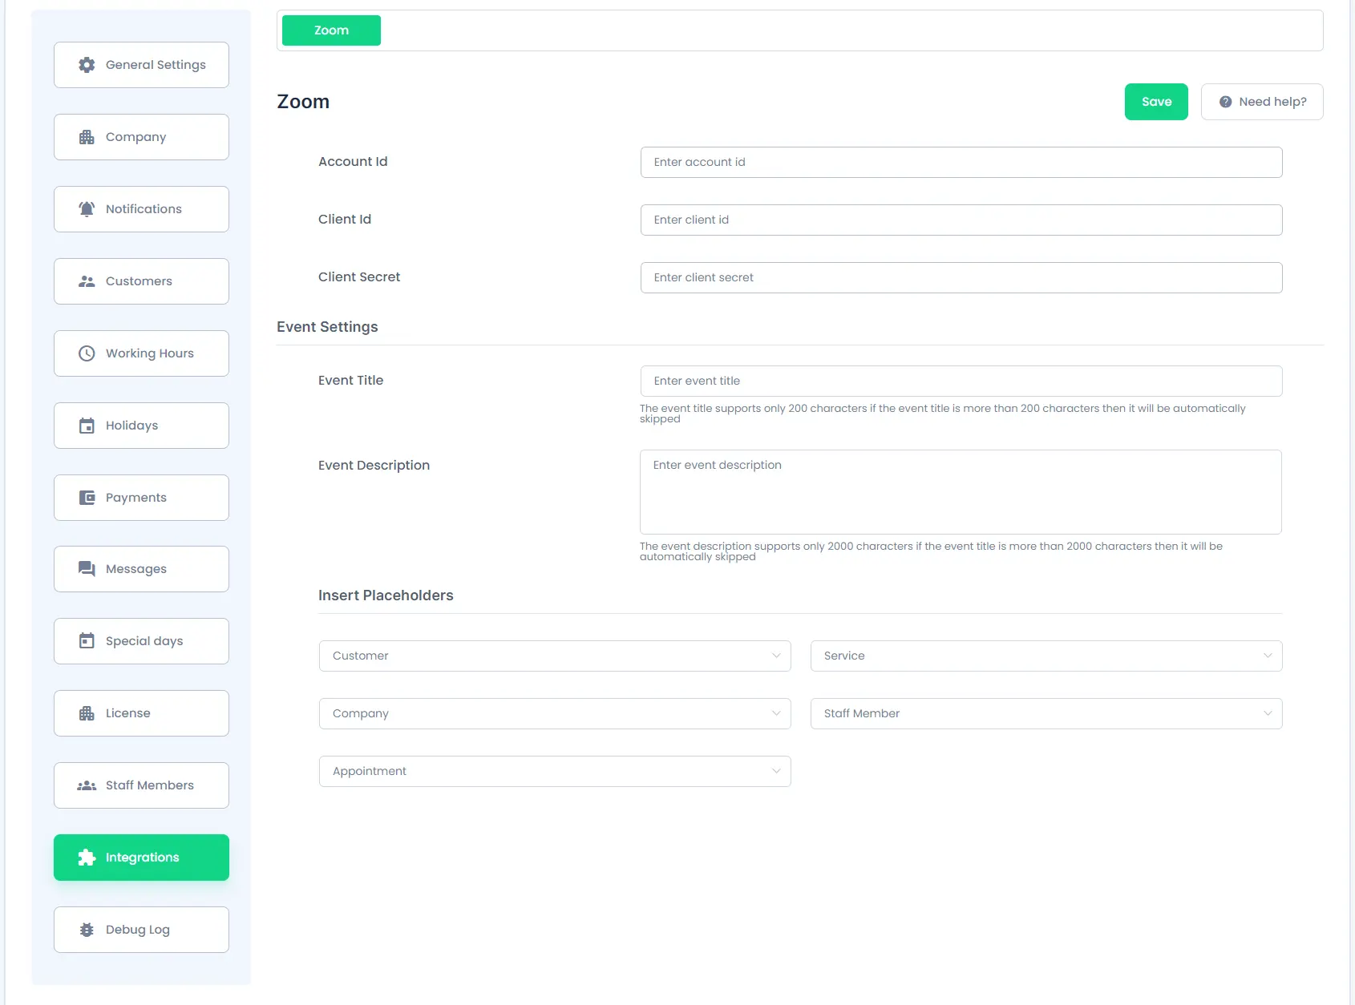Click the clock icon beside Working Hours

[x=87, y=353]
